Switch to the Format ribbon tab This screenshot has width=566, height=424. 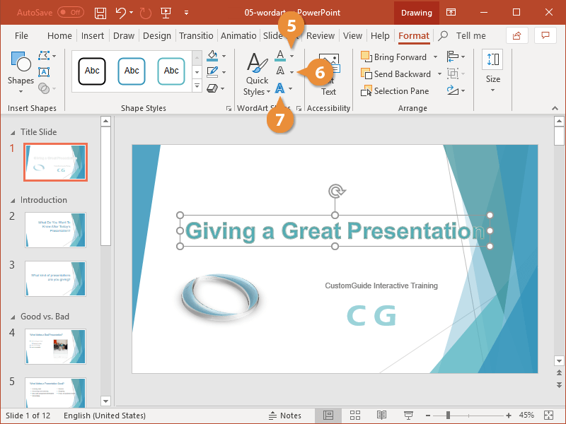tap(414, 35)
